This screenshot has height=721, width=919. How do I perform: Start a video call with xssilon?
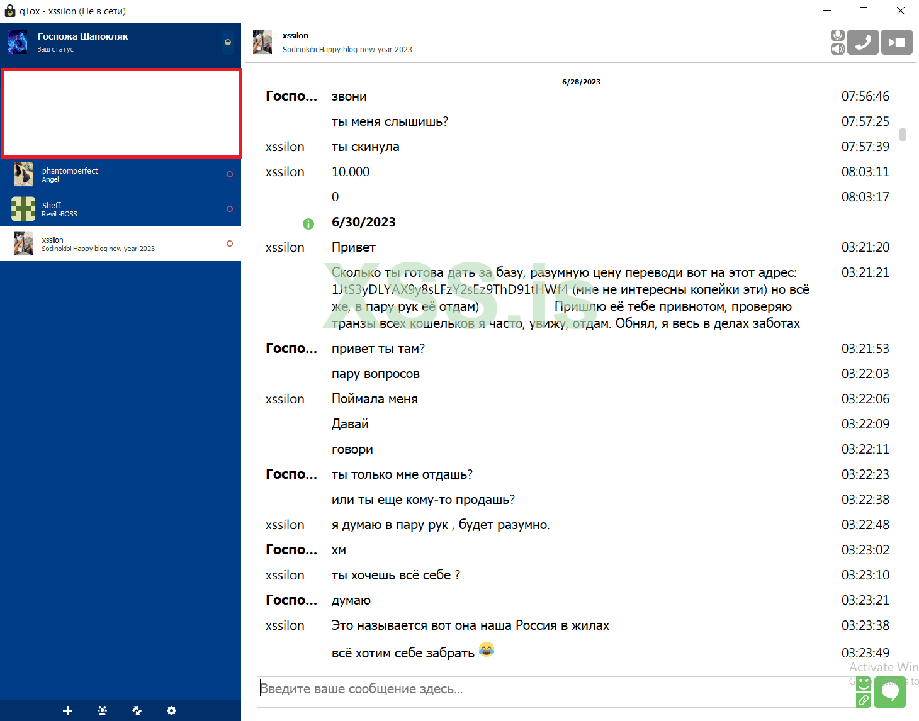[897, 42]
